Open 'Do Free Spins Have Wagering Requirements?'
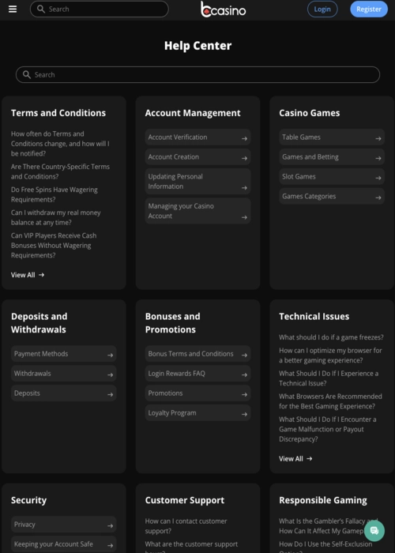 pyautogui.click(x=55, y=194)
